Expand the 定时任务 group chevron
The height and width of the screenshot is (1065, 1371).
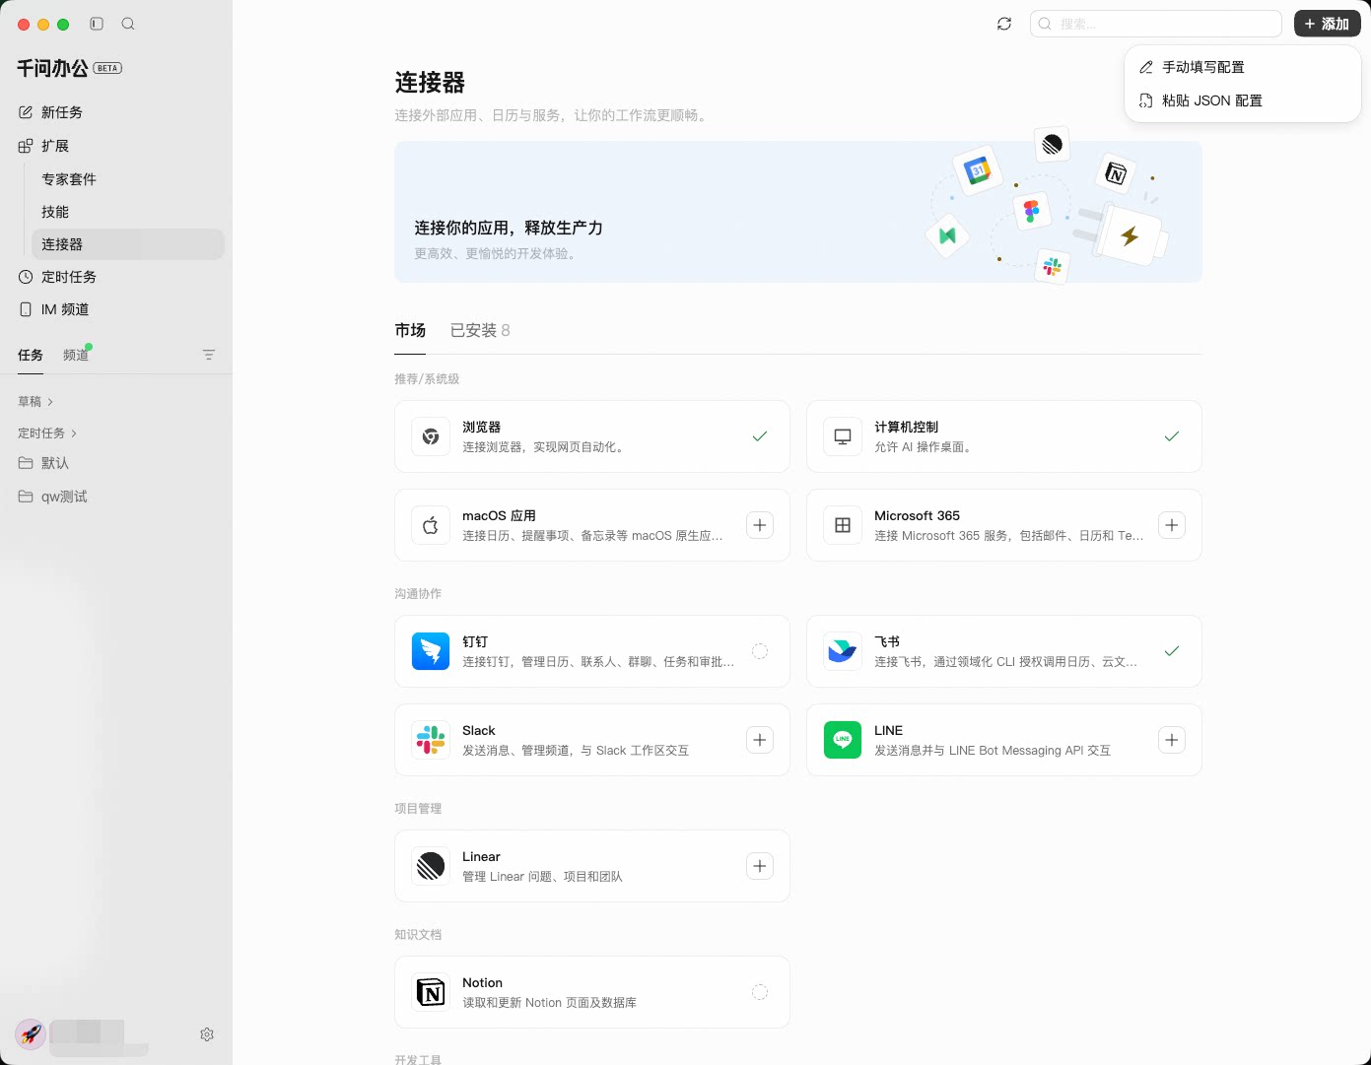coord(74,433)
